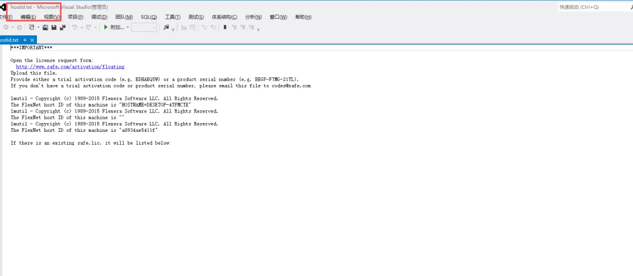Open the 帮助(H) menu
This screenshot has height=276, width=633.
tap(303, 17)
